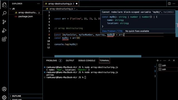178x100 pixels.
Task: Click 'No quick fixes available' text in hover
Action: pos(137,31)
